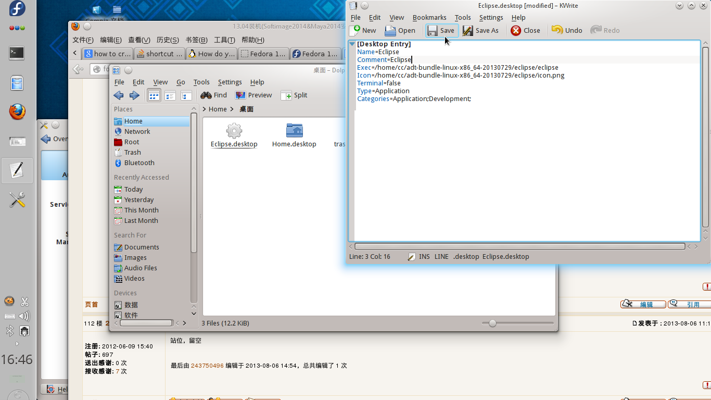Go back in Dolphin with left arrow

pos(119,95)
